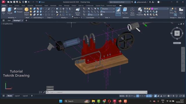Toggle snap mode in the status bar
The width and height of the screenshot is (186, 104).
(130, 96)
